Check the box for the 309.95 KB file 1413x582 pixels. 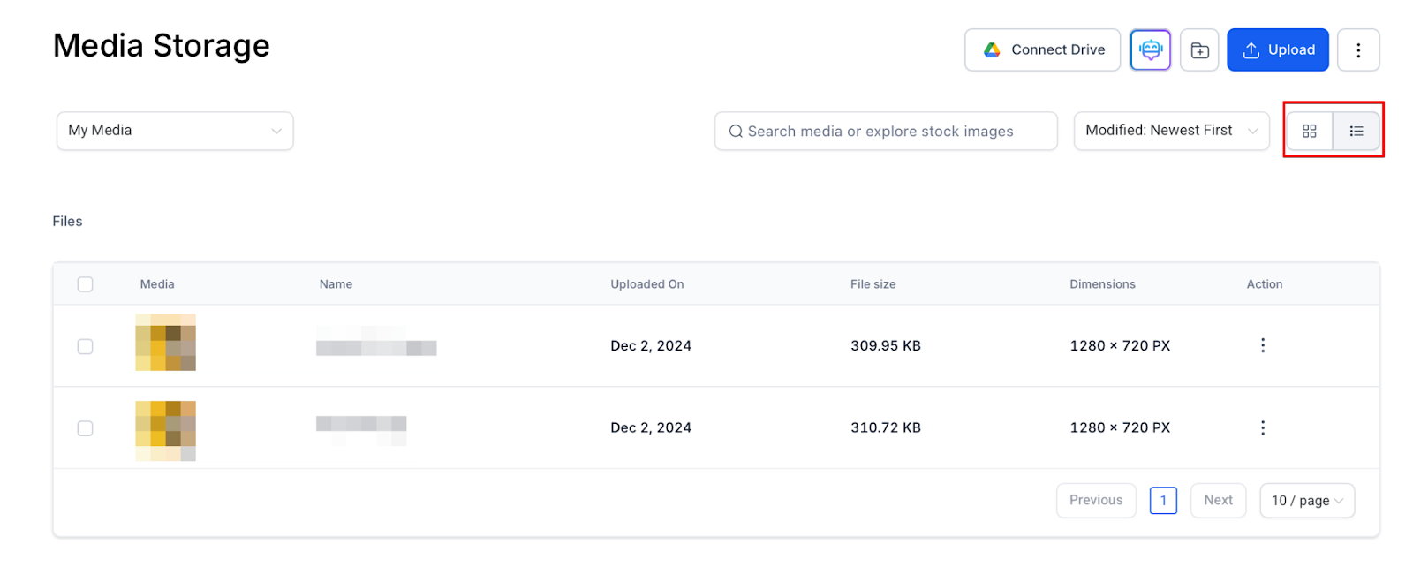85,346
